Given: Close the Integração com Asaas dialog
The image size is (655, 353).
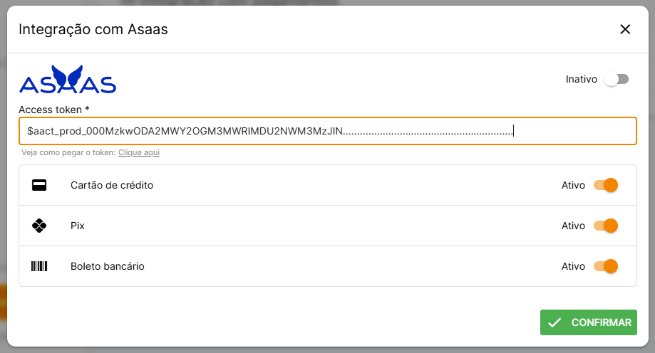Looking at the screenshot, I should [625, 29].
